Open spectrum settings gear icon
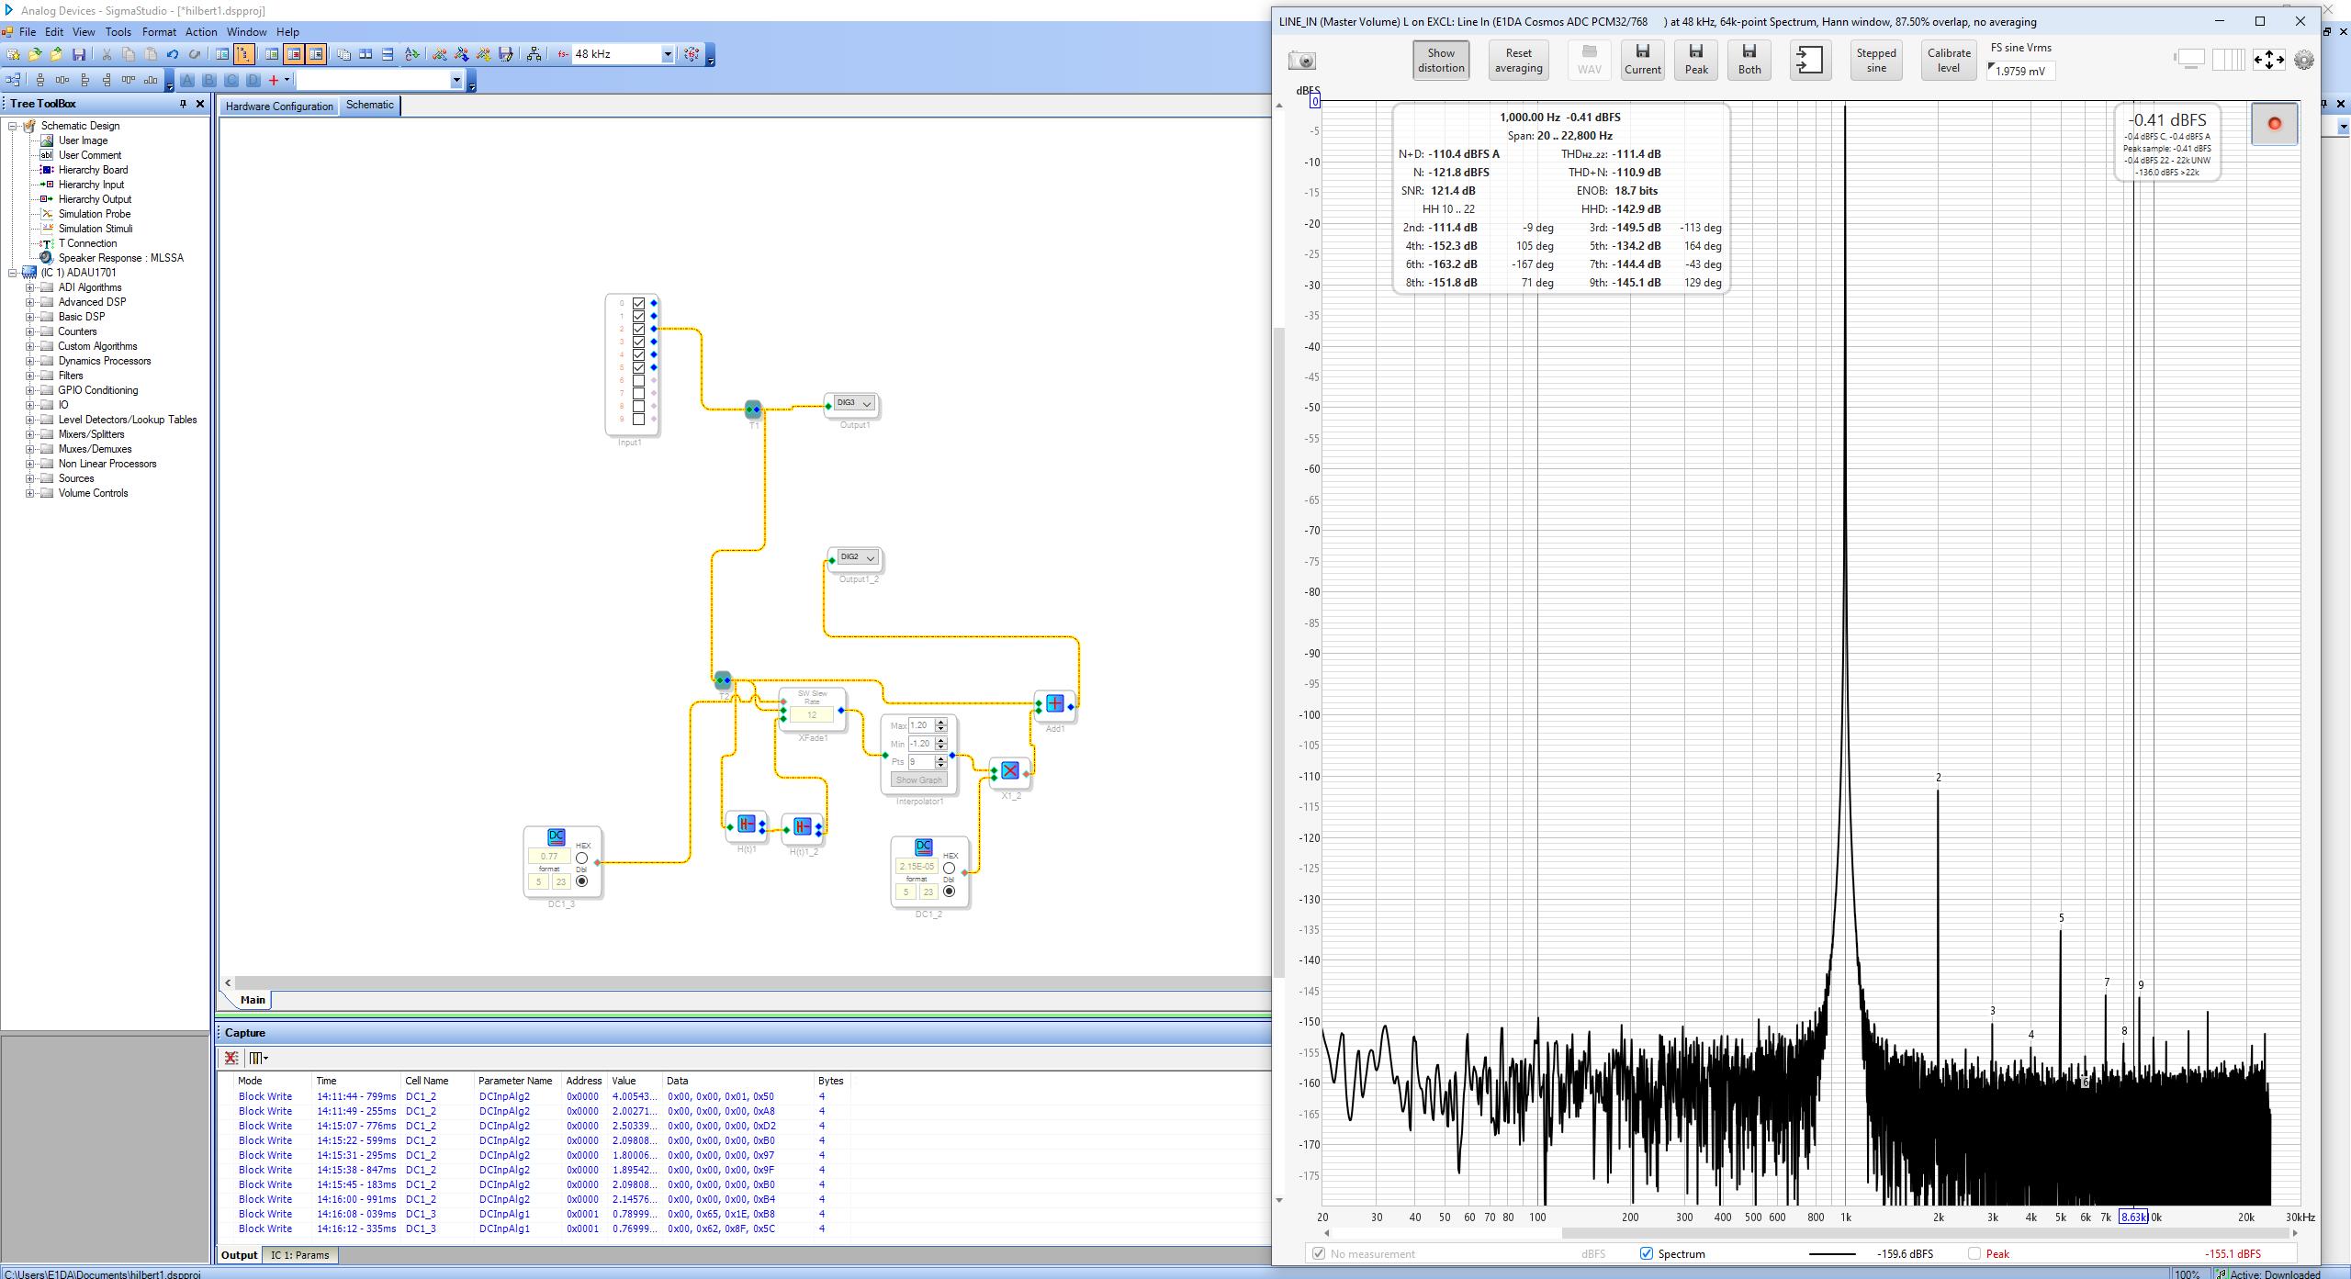The height and width of the screenshot is (1279, 2351). tap(2304, 61)
